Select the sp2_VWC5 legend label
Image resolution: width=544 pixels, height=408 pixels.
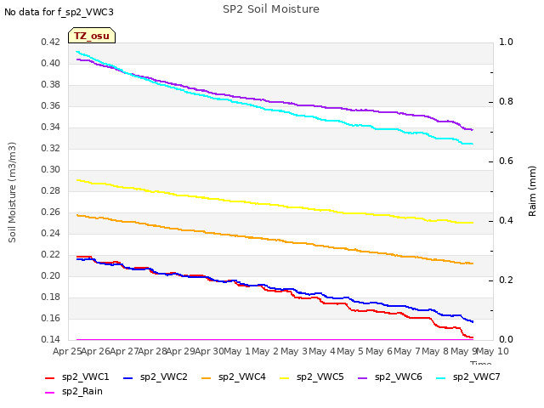point(320,377)
